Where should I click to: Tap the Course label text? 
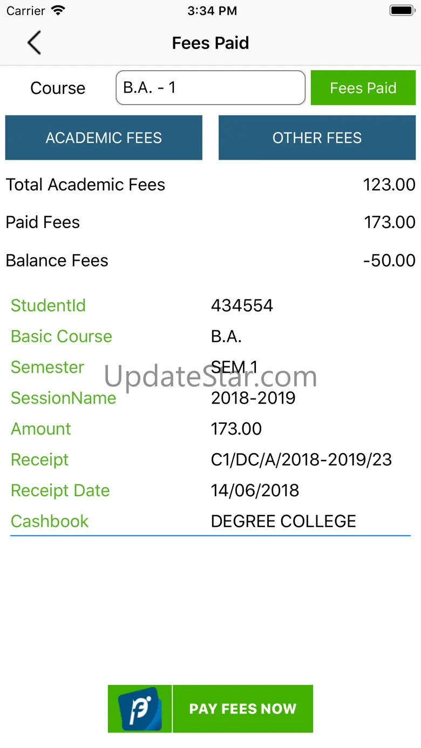58,88
